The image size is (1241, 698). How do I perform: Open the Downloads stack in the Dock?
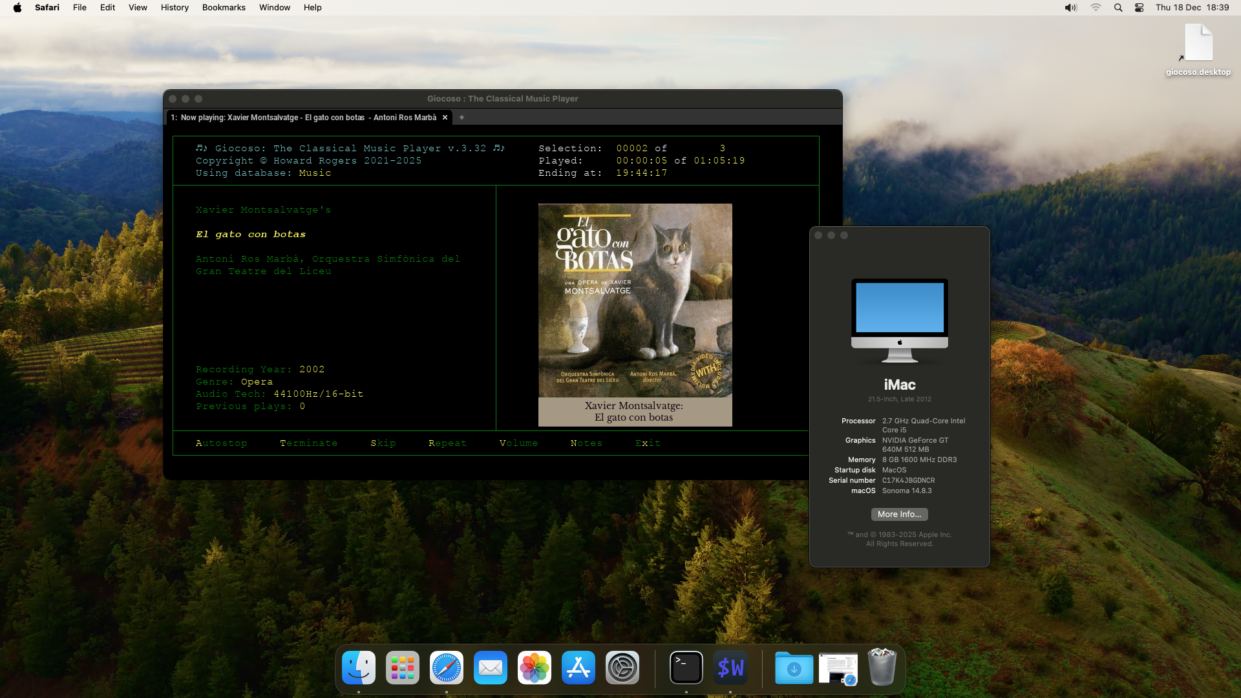pos(793,667)
